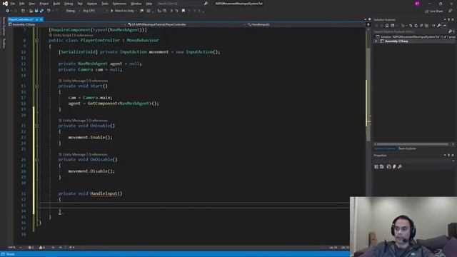Open the Test menu
Image resolution: width=457 pixels, height=257 pixels.
point(80,4)
